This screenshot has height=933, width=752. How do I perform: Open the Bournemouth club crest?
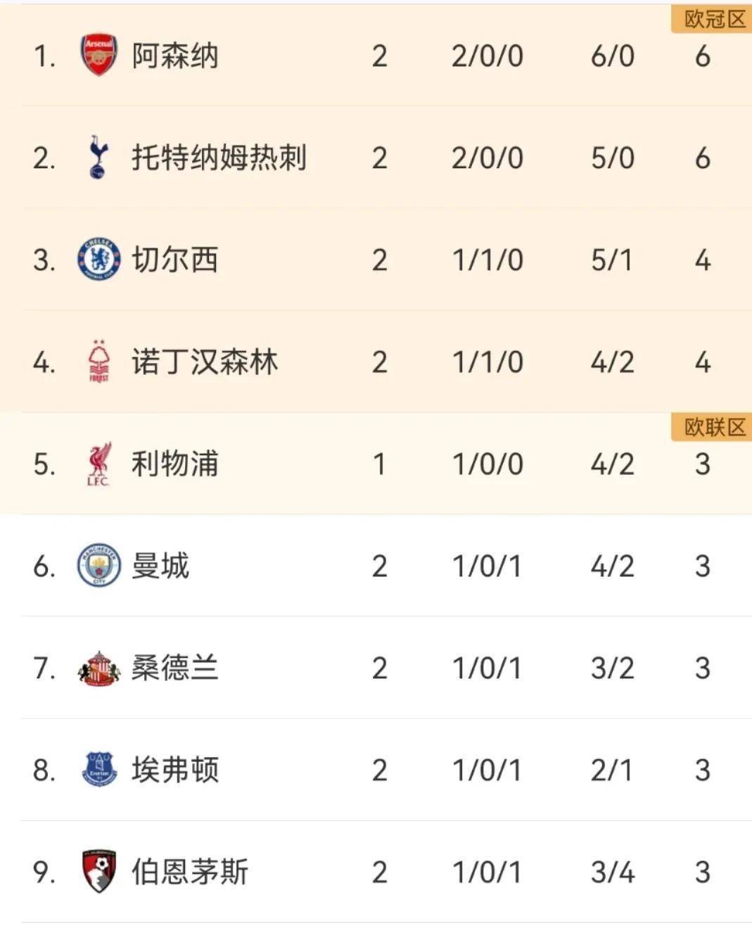click(98, 871)
